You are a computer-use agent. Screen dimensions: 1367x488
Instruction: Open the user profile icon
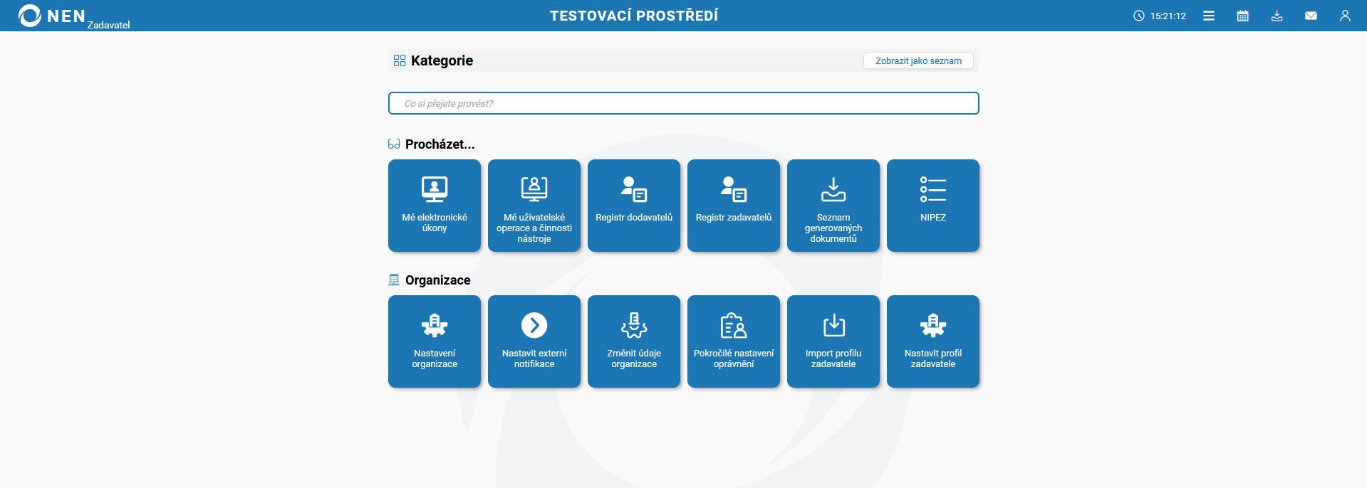click(1345, 16)
